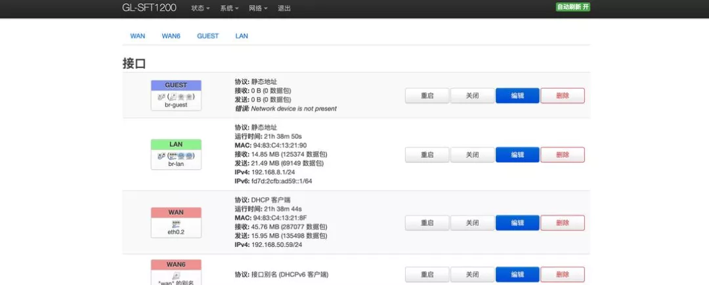Click the WAN6 alias interface icon

[176, 275]
